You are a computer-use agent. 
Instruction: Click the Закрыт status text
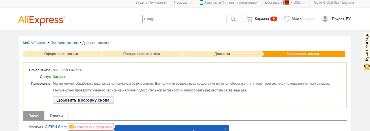tap(59, 77)
